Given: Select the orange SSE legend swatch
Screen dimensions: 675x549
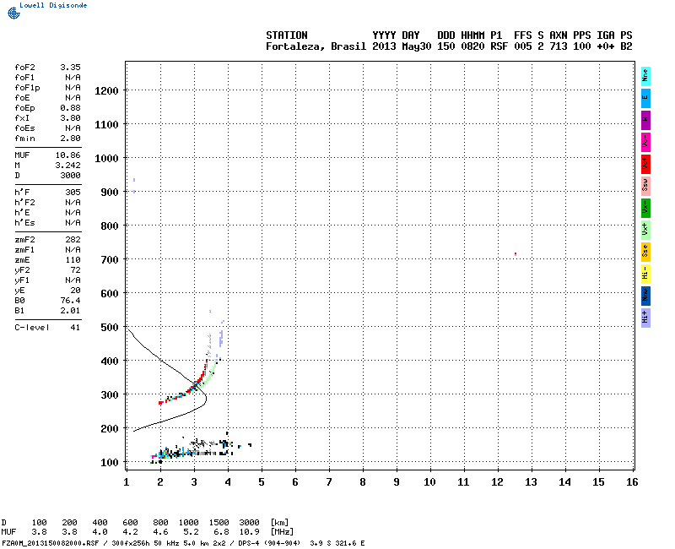Looking at the screenshot, I should pos(645,252).
